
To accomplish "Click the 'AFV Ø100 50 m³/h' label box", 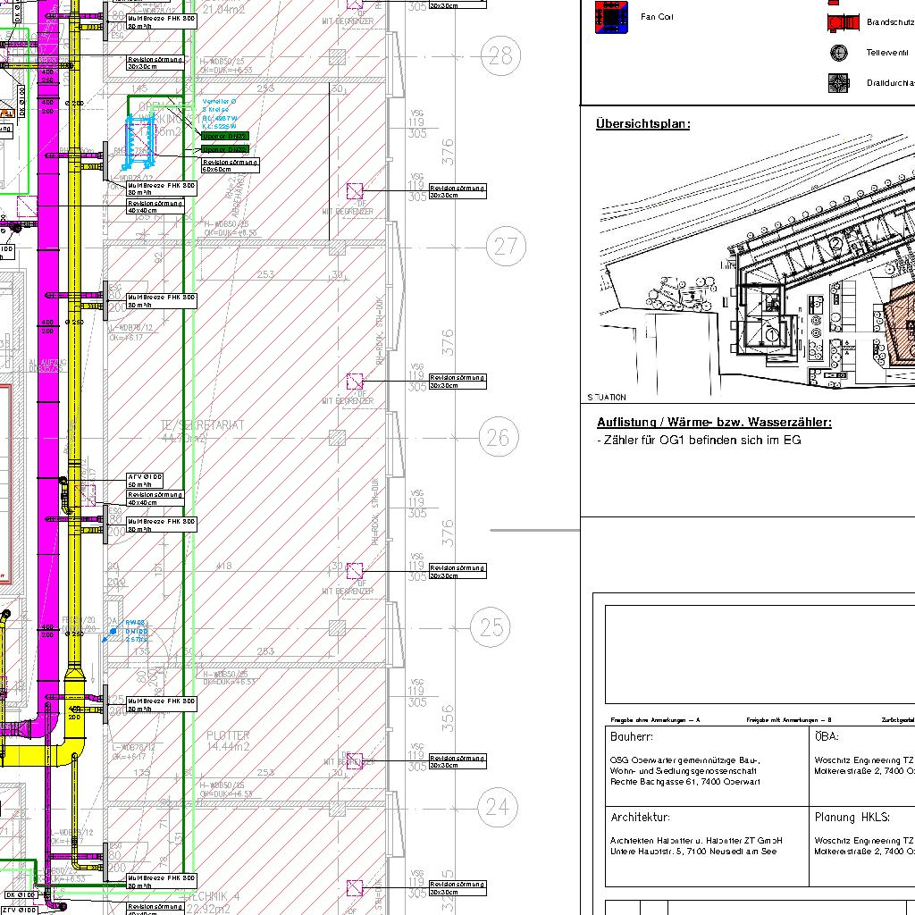I will point(145,480).
